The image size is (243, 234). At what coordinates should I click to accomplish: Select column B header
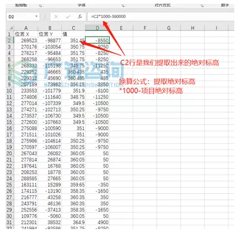click(50, 28)
